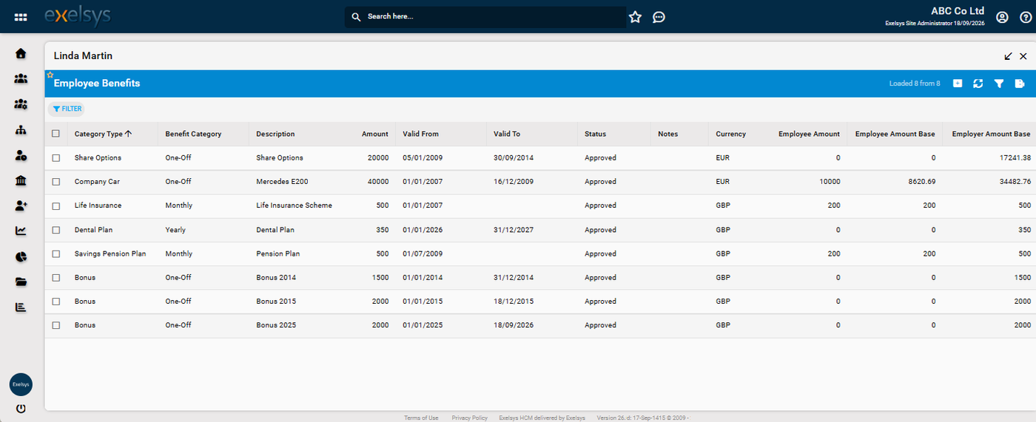Sort by the Status column header

[595, 134]
